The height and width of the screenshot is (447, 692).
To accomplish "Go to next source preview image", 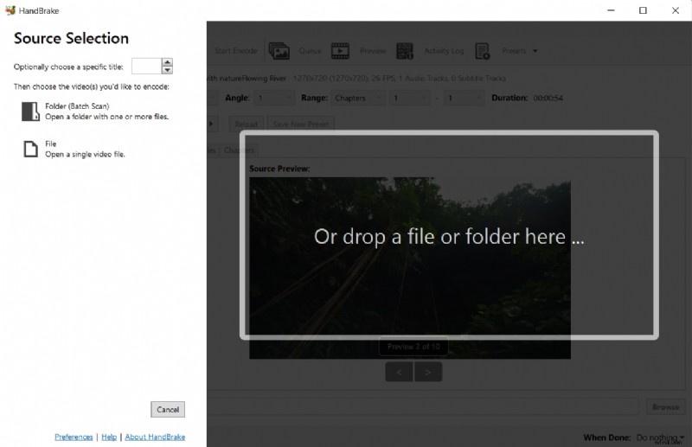I will coord(428,372).
